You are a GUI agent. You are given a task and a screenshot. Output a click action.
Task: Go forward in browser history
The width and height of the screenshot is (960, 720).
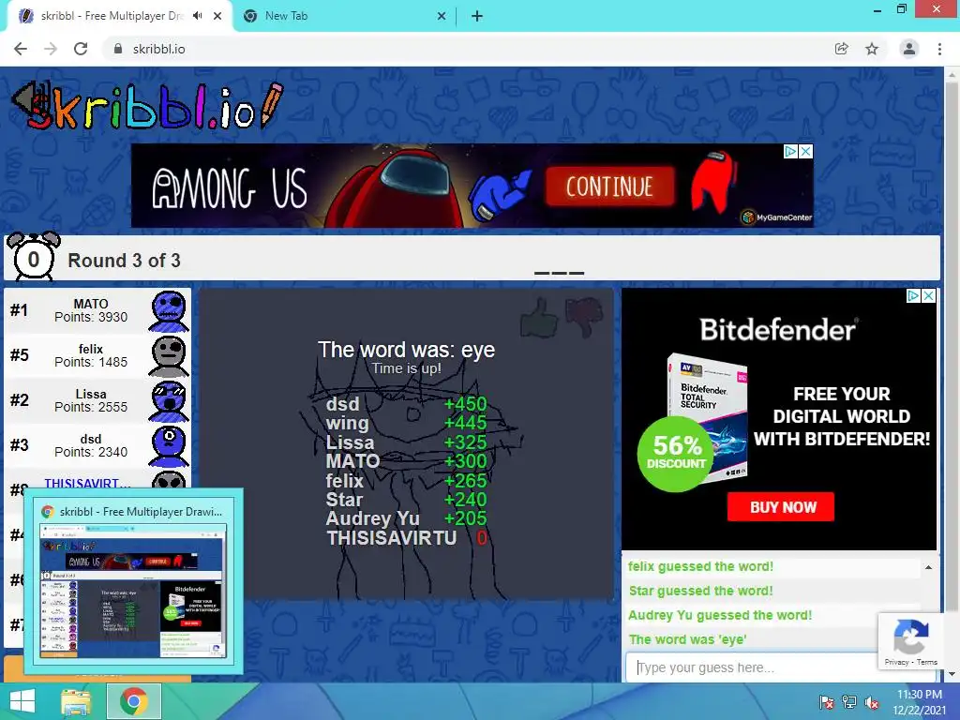tap(51, 49)
